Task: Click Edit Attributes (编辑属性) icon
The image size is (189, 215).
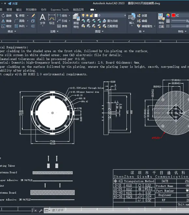Action: coord(145,26)
